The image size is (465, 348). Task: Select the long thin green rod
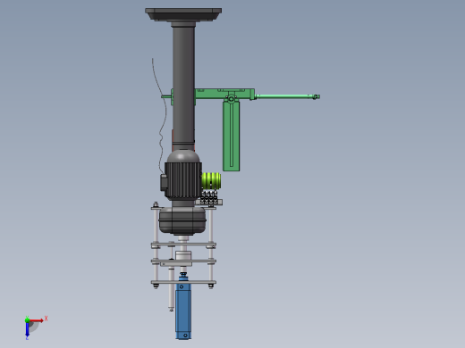287,96
